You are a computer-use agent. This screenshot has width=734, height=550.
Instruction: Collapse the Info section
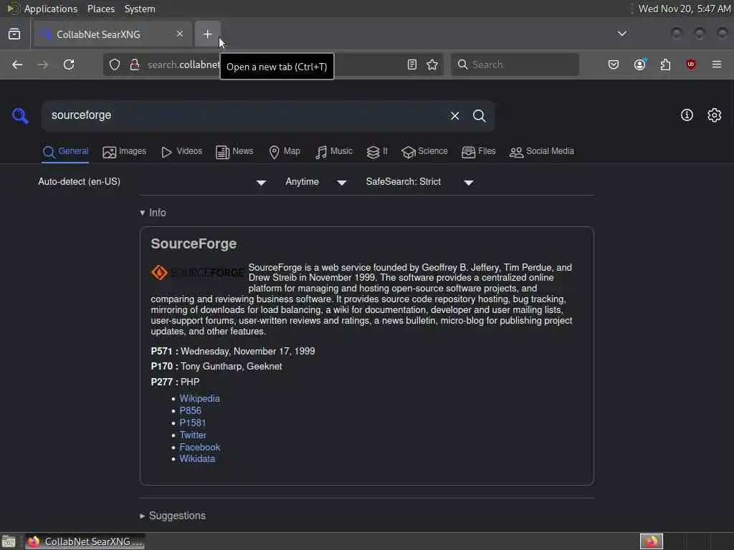[153, 213]
